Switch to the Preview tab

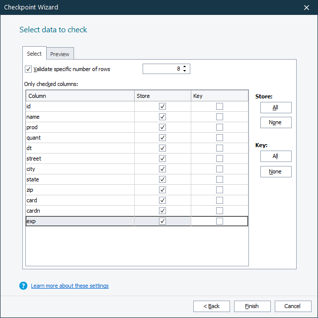60,54
